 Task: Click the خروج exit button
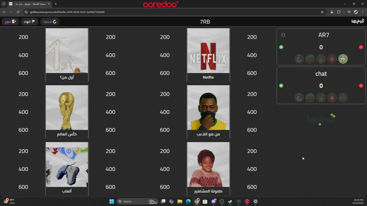pyautogui.click(x=10, y=21)
